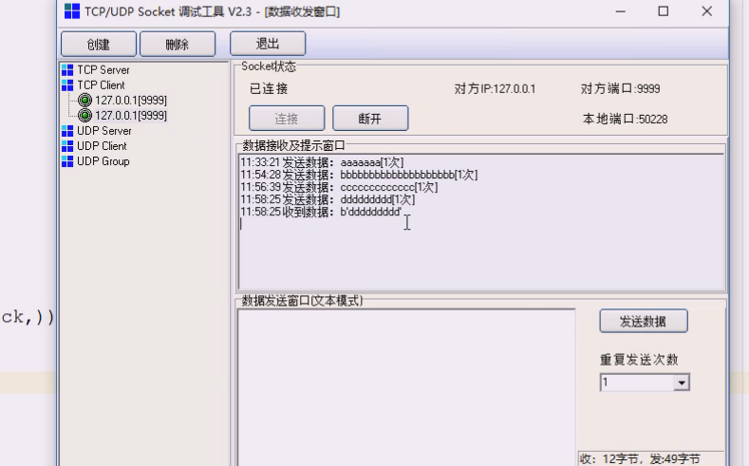The width and height of the screenshot is (749, 466).
Task: Minimize the Socket tool window
Action: point(621,11)
